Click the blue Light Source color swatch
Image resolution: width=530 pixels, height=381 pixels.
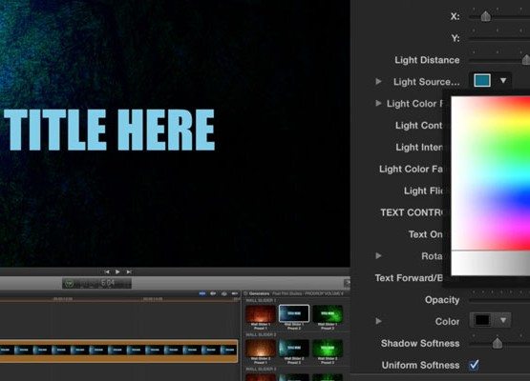[x=482, y=81]
